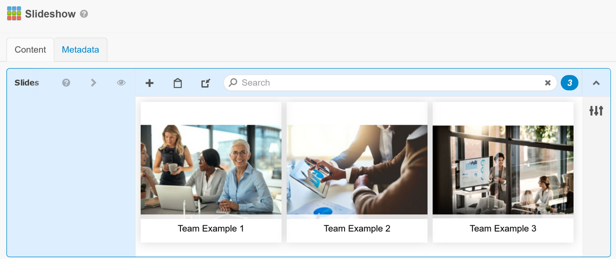The height and width of the screenshot is (259, 616).
Task: Select the Team Example 1 slide image
Action: [211, 169]
